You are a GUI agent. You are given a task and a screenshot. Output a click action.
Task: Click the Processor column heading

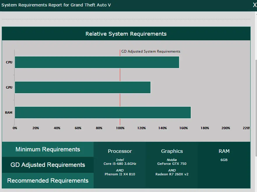(x=120, y=151)
